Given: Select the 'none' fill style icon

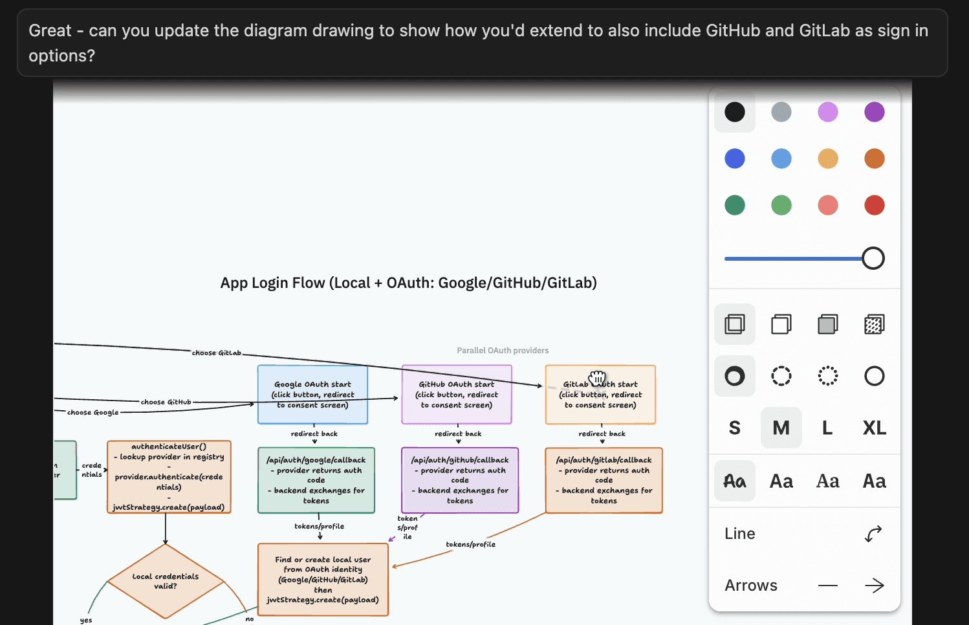Looking at the screenshot, I should tap(735, 324).
